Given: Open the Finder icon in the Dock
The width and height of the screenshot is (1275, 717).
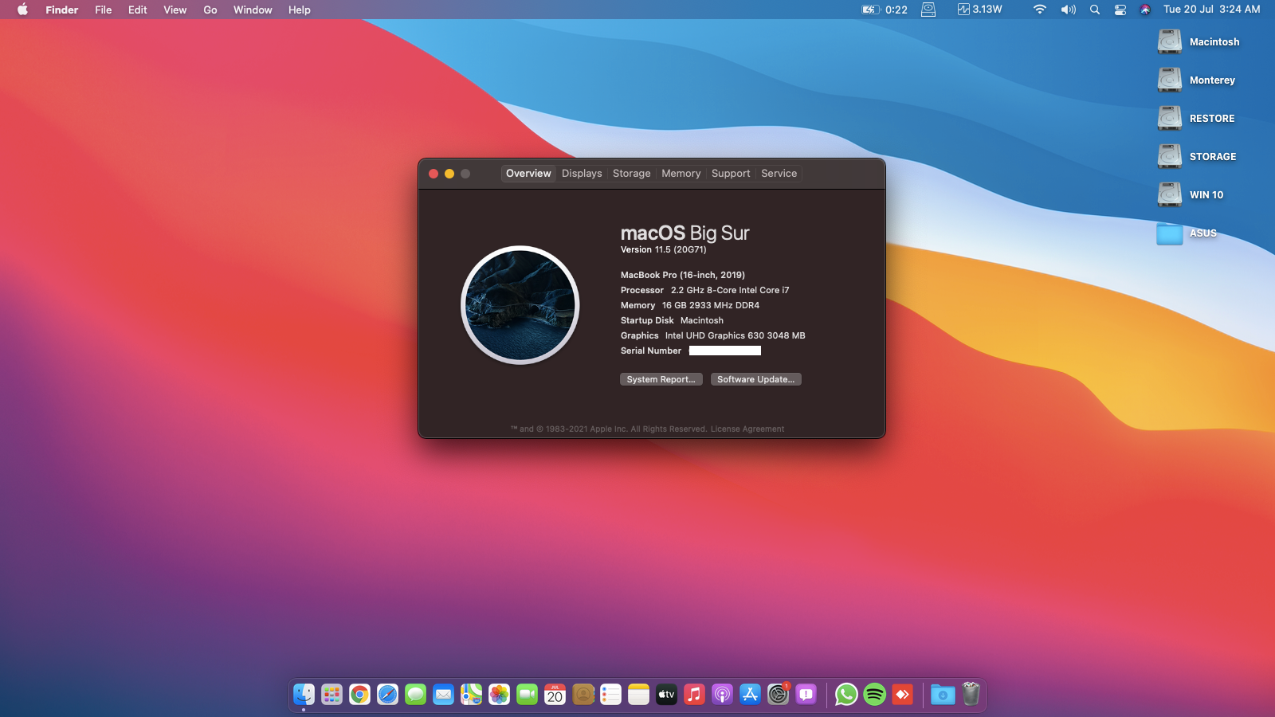Looking at the screenshot, I should click(304, 695).
